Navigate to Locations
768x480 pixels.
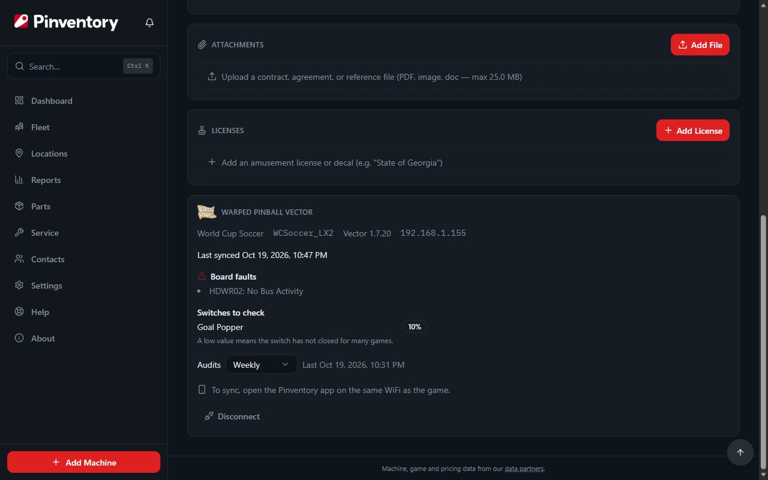click(x=83, y=154)
